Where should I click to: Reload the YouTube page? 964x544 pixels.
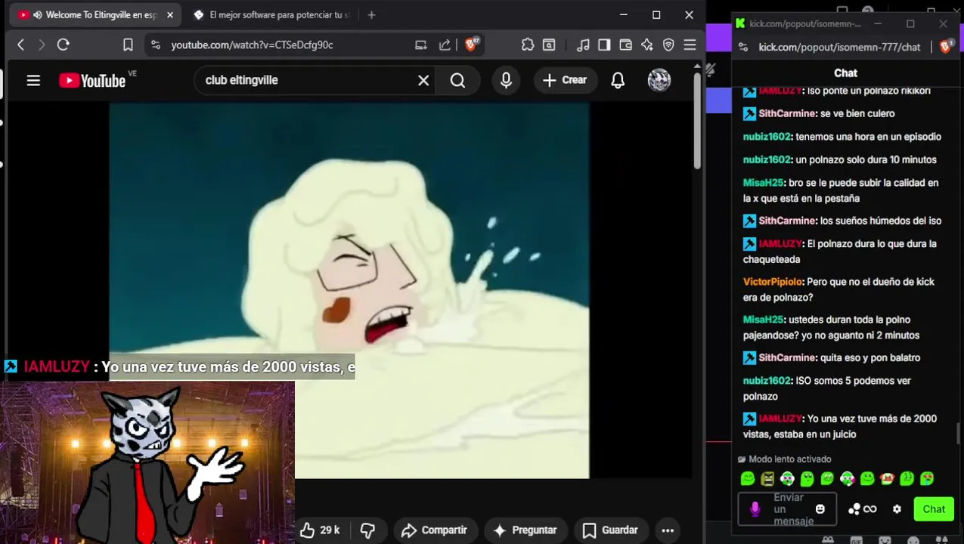tap(64, 45)
